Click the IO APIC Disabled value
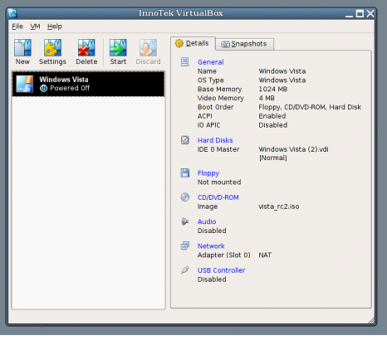The height and width of the screenshot is (345, 387). coord(273,125)
